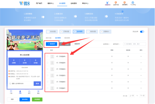Focus the 选手编号、名称 search field

pyautogui.click(x=135, y=44)
